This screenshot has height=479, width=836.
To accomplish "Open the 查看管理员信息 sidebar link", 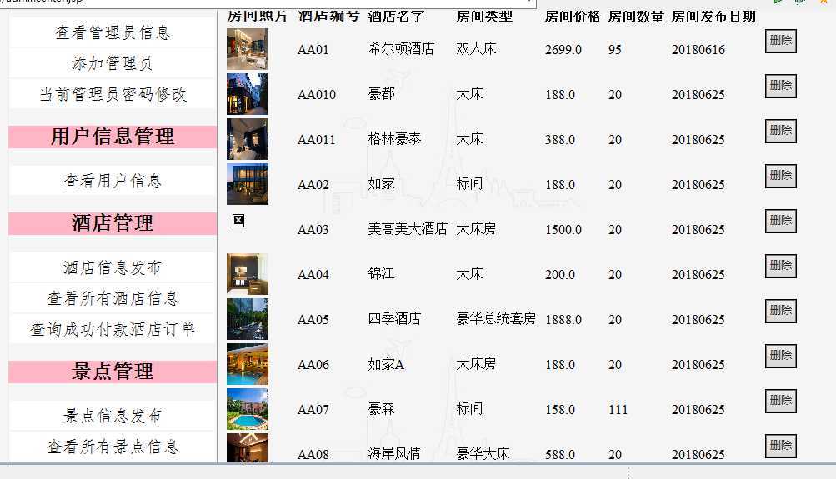I will (x=113, y=32).
